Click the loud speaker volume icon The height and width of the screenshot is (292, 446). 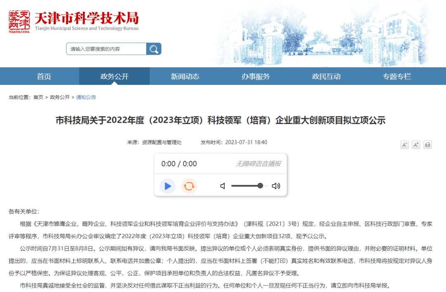click(276, 186)
